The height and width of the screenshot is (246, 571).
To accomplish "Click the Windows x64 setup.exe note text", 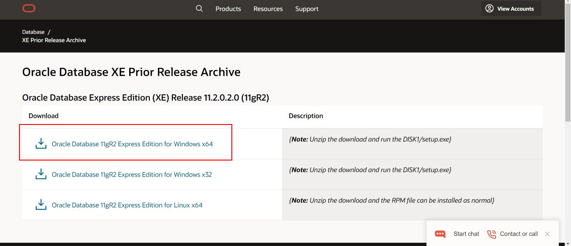I will pyautogui.click(x=370, y=139).
